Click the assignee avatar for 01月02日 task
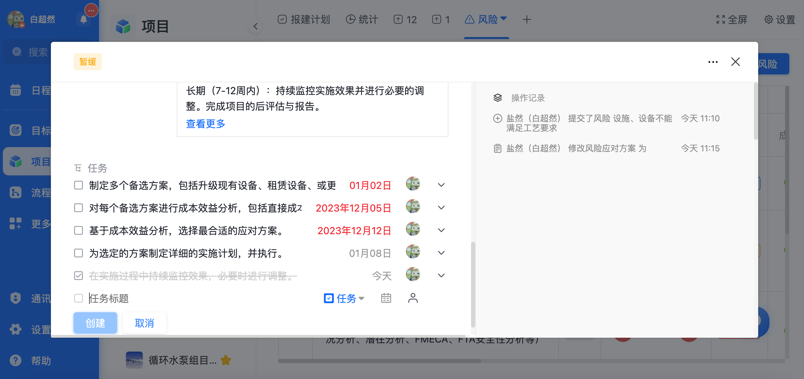This screenshot has height=379, width=804. tap(413, 184)
